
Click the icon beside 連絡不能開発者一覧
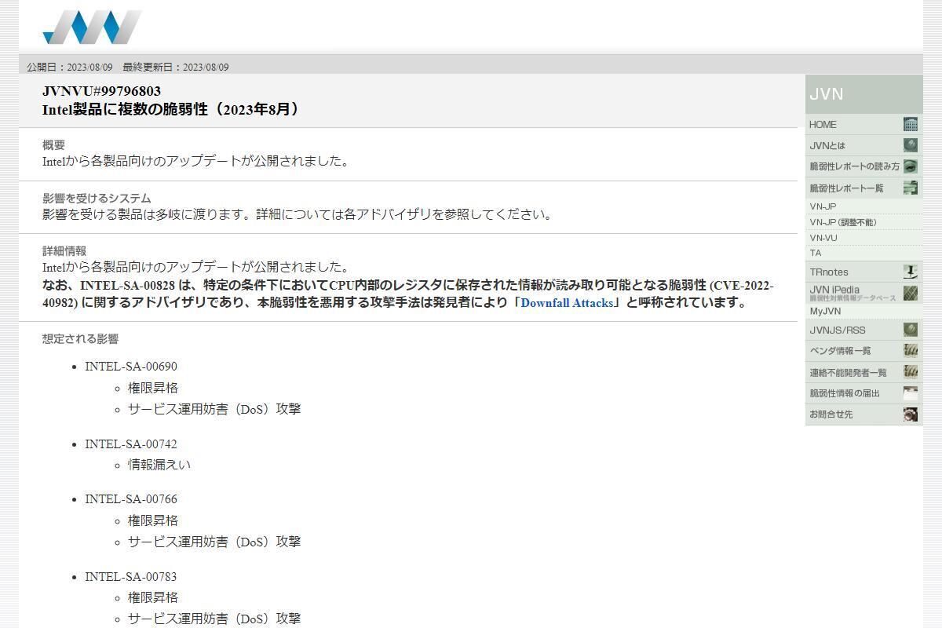pyautogui.click(x=911, y=372)
